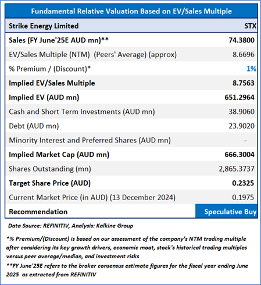Click the FY June'25E footnote text

[127, 270]
